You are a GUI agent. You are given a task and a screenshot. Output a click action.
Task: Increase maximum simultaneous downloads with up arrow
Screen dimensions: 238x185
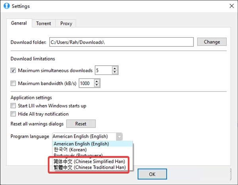coord(115,69)
